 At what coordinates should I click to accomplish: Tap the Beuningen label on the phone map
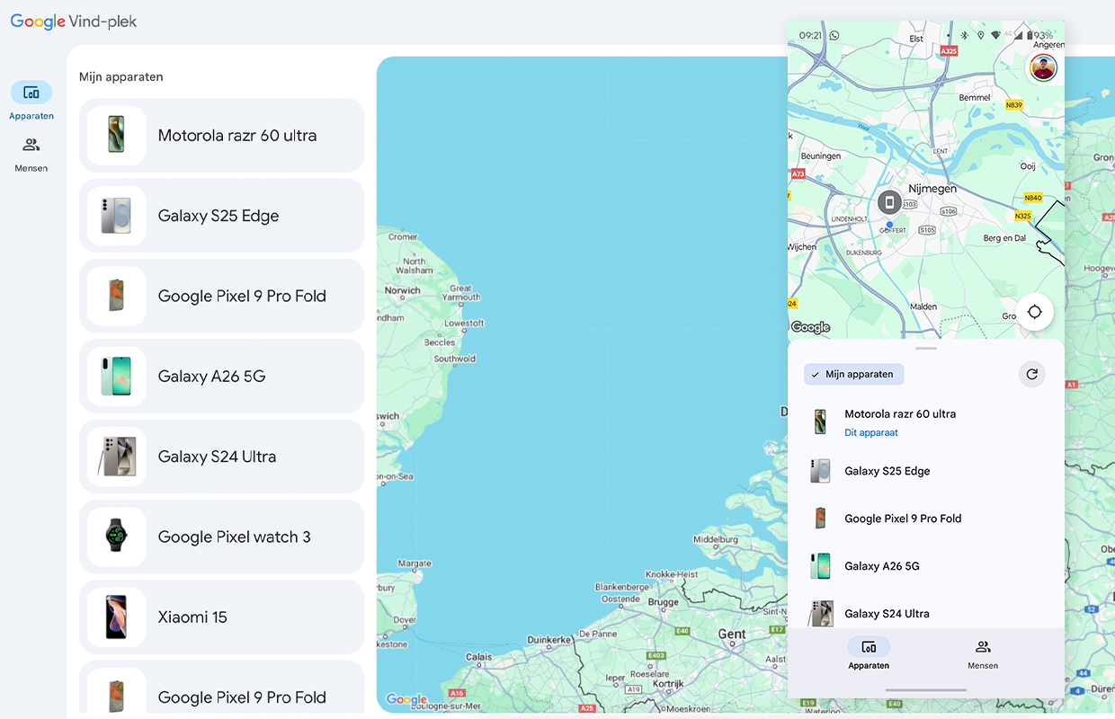pos(821,155)
